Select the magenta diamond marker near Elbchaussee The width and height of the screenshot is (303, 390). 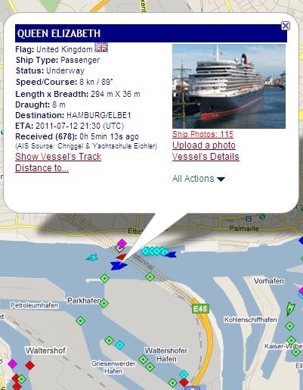click(122, 244)
